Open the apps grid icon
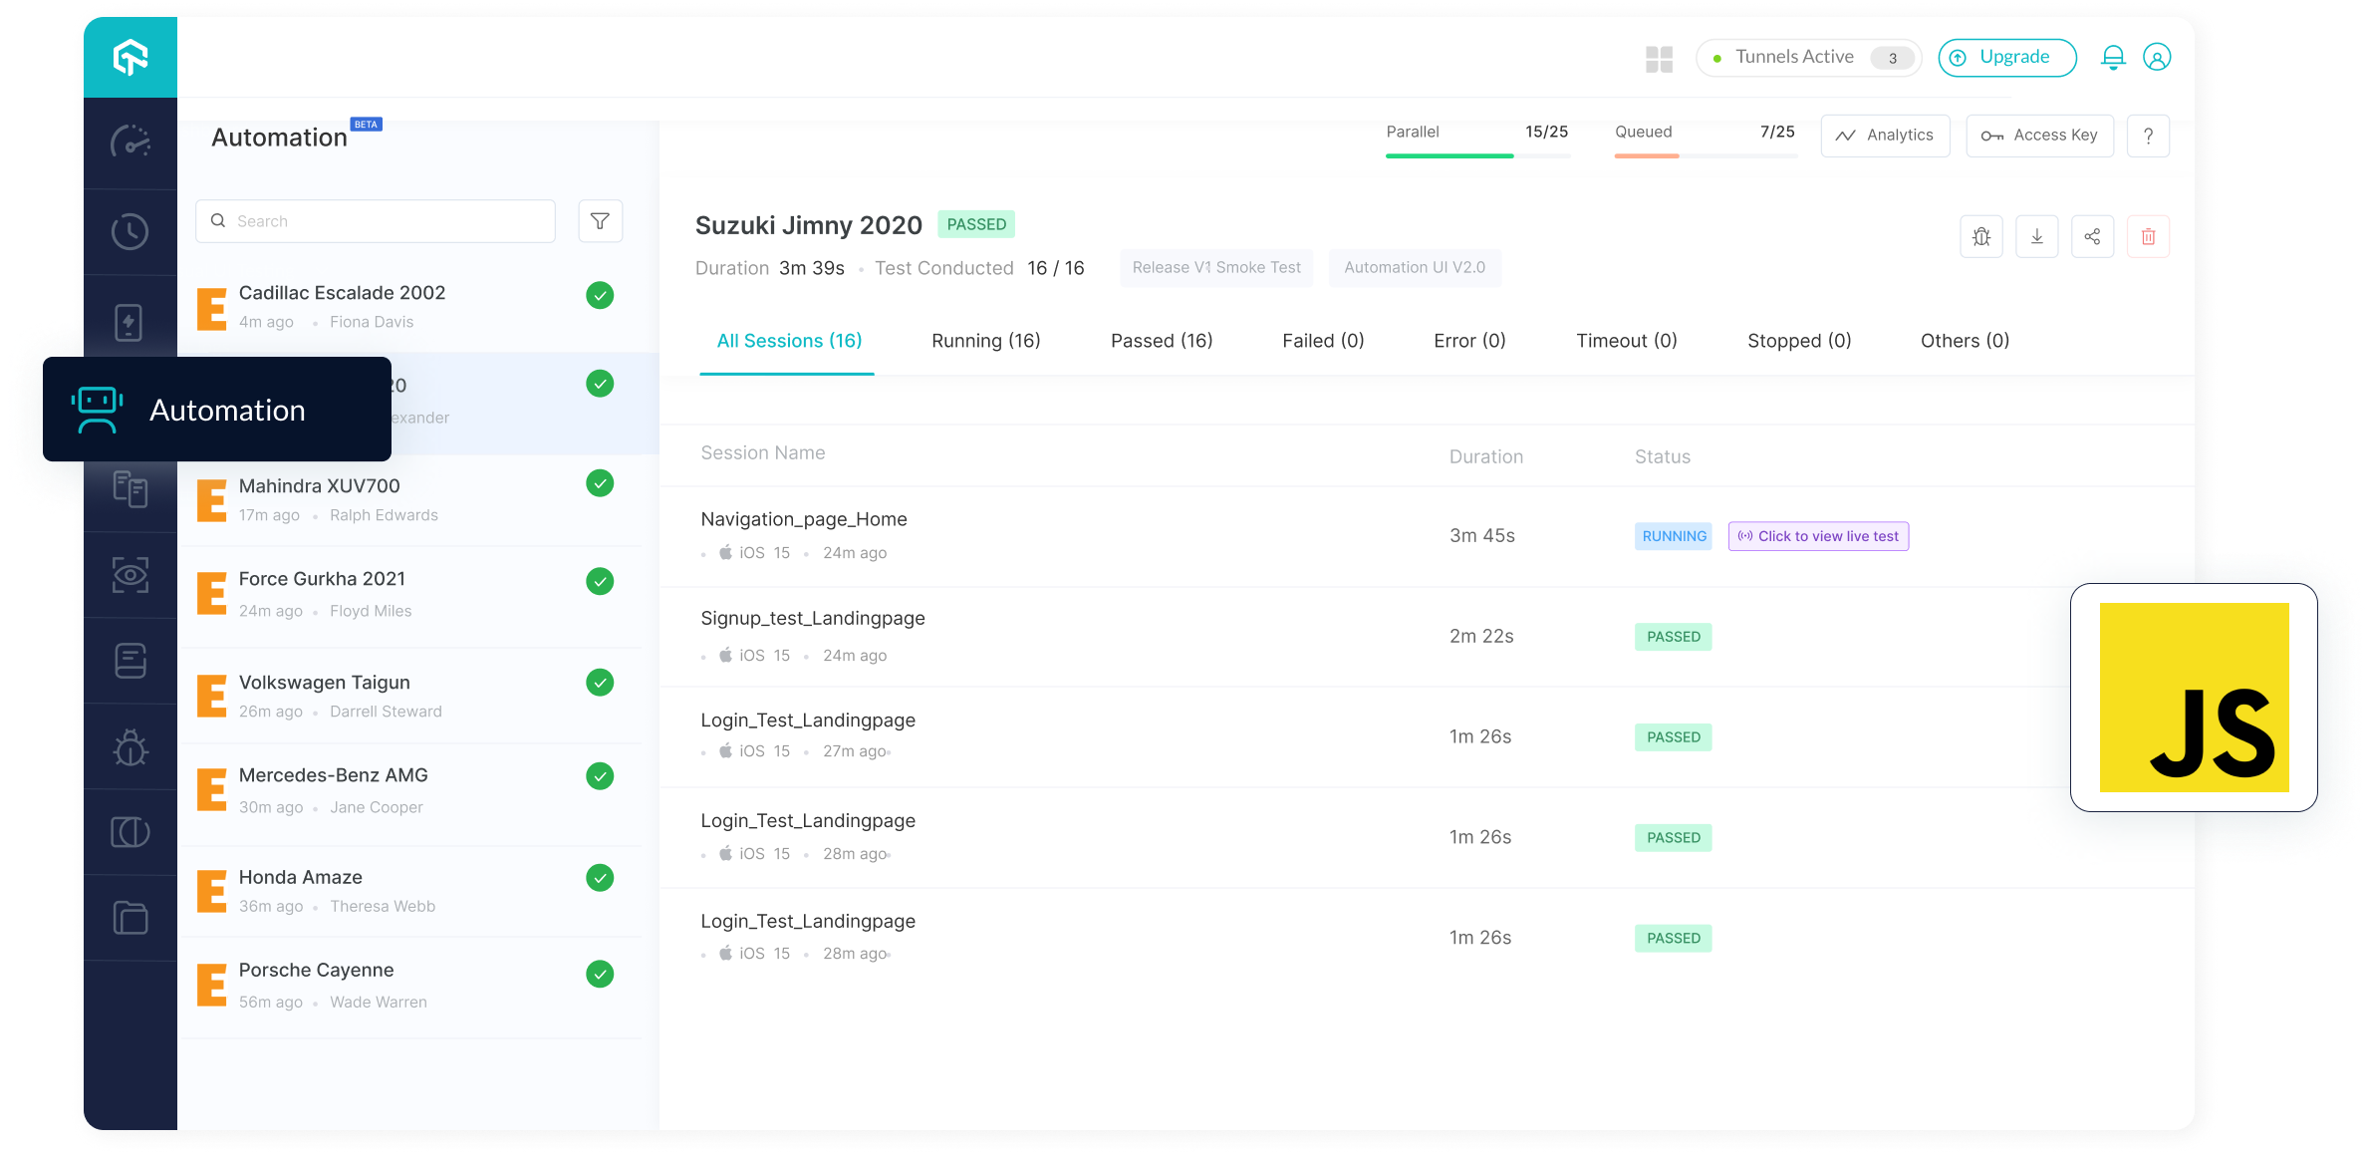Viewport: 2368px width, 1155px height. [x=1659, y=59]
